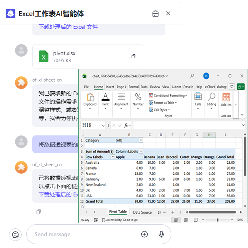This screenshot has width=248, height=248.
Task: Open the Category (All) filter dropdown
Action: 141,140
